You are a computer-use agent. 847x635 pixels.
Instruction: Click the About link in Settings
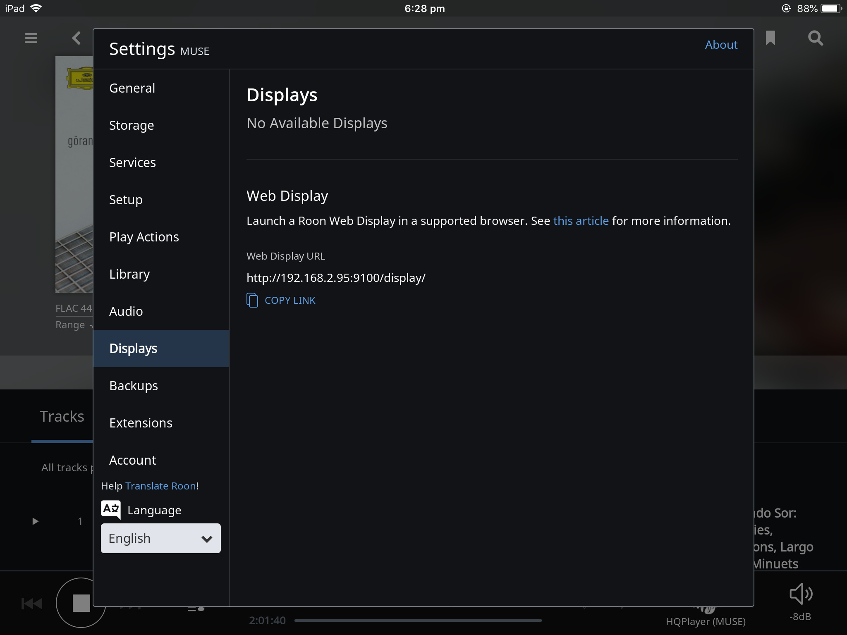coord(721,45)
